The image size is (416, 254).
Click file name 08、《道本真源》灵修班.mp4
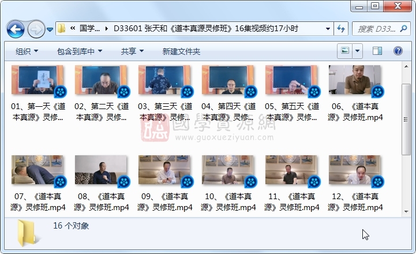(102, 201)
